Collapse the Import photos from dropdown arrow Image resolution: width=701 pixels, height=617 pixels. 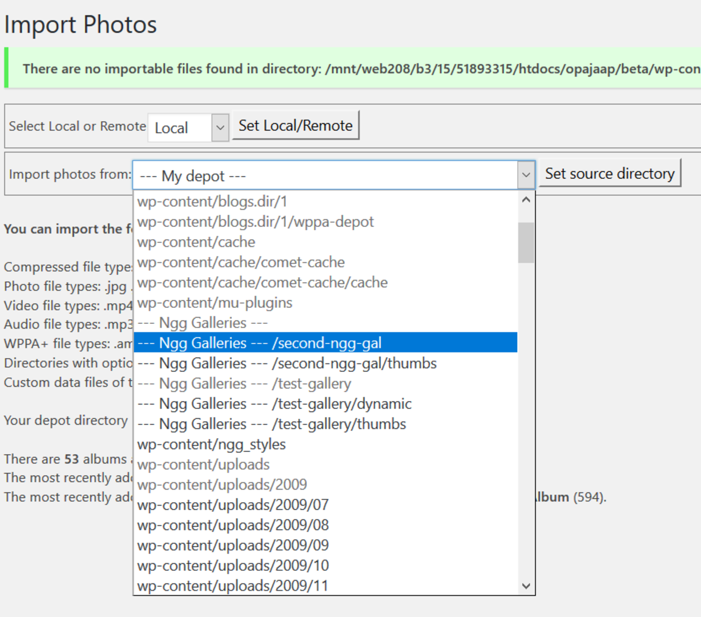tap(525, 175)
